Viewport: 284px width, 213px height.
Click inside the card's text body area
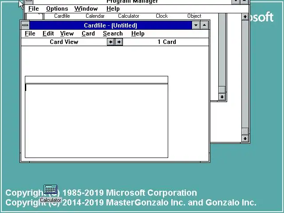click(x=96, y=121)
